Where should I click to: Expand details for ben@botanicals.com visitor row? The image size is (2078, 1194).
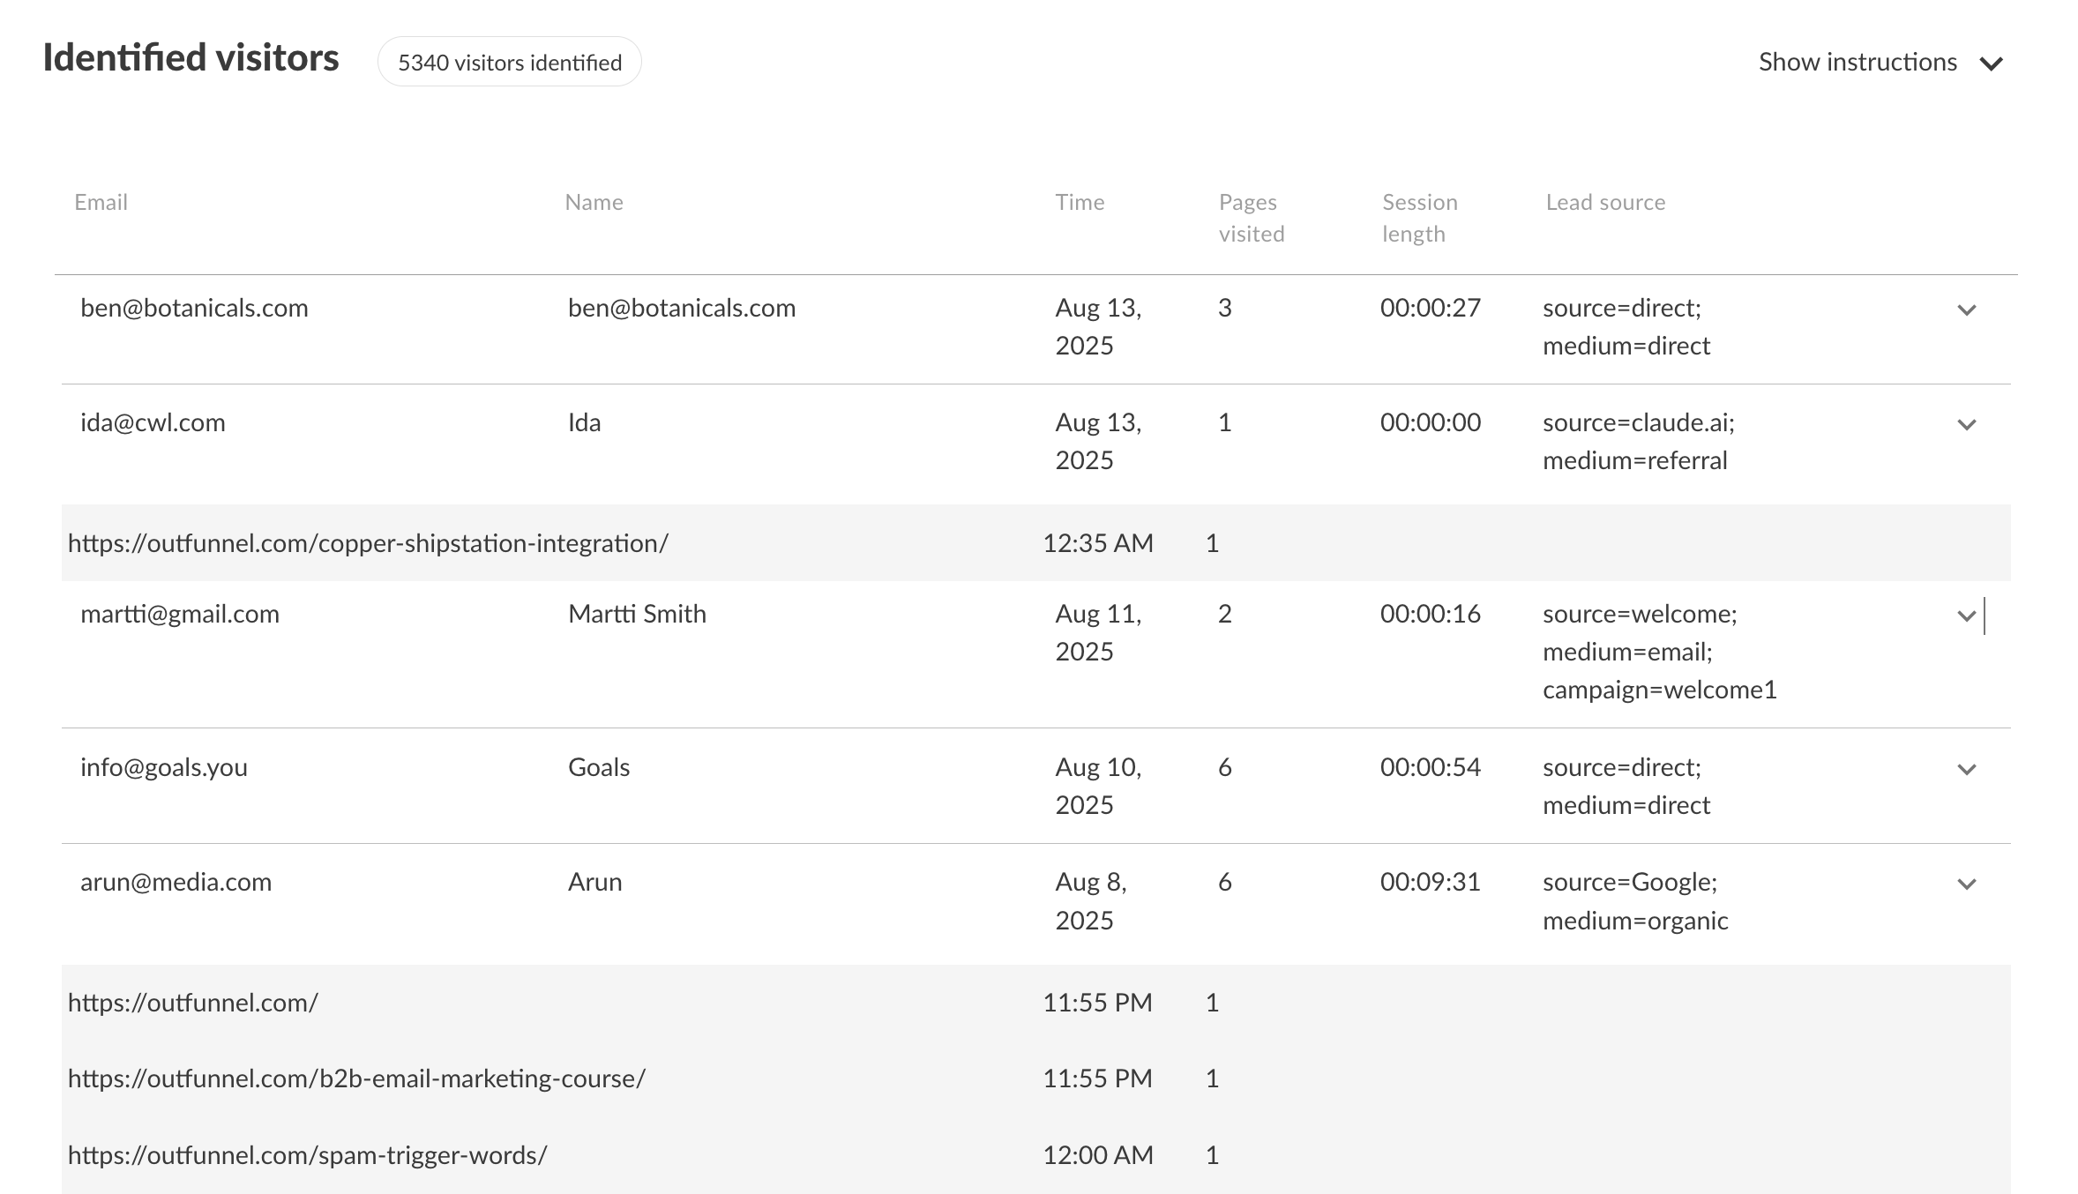tap(1966, 310)
